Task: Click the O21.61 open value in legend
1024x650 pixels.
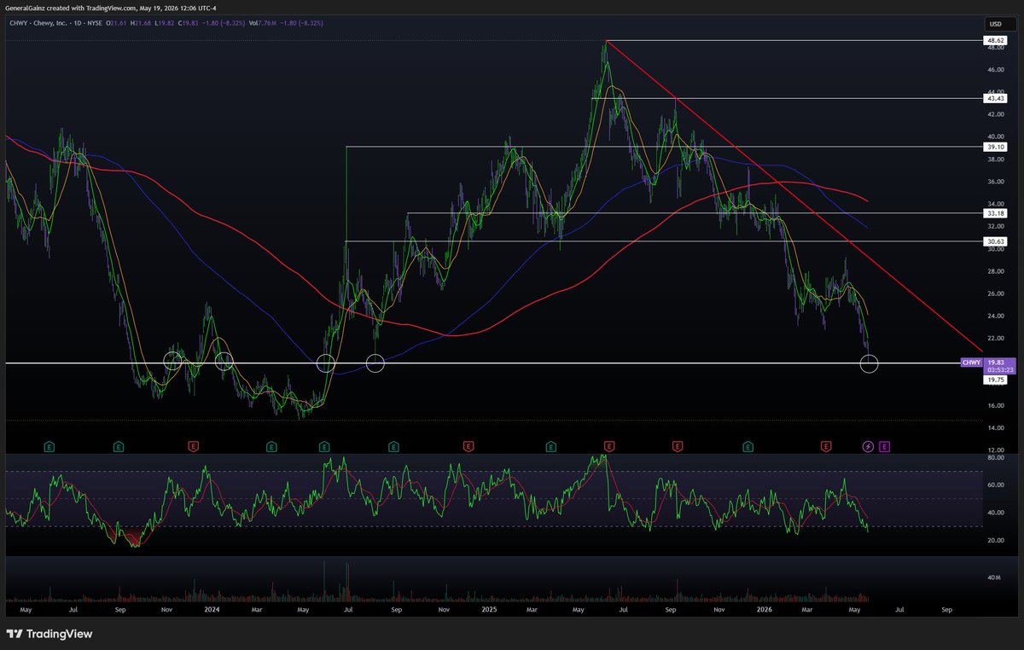Action: (115, 24)
